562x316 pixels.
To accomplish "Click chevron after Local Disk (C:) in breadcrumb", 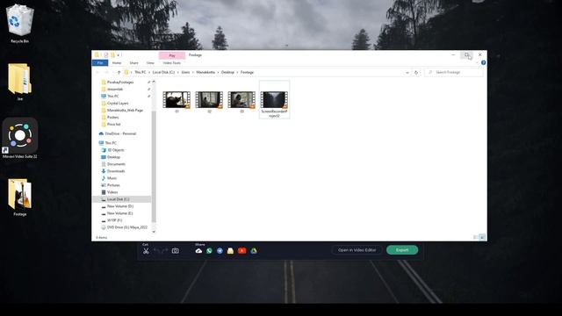I will point(178,72).
